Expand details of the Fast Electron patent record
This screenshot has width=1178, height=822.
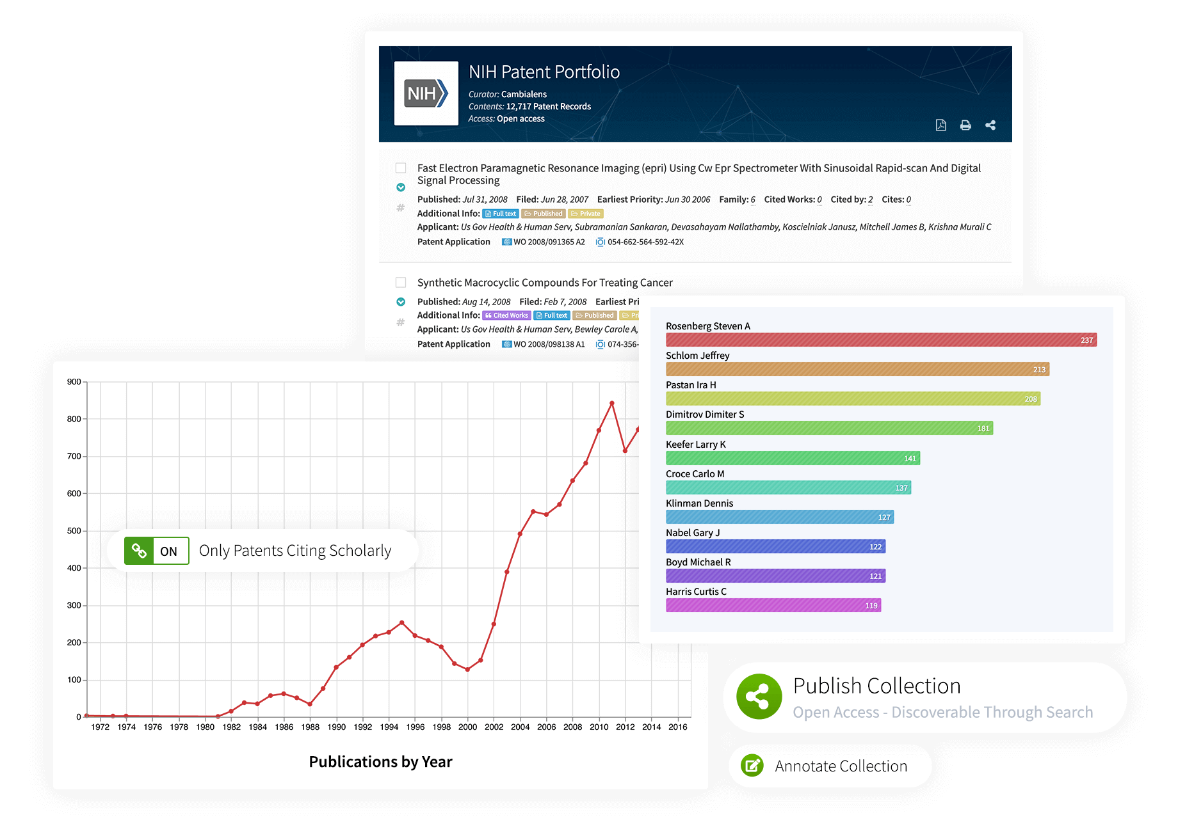[401, 187]
